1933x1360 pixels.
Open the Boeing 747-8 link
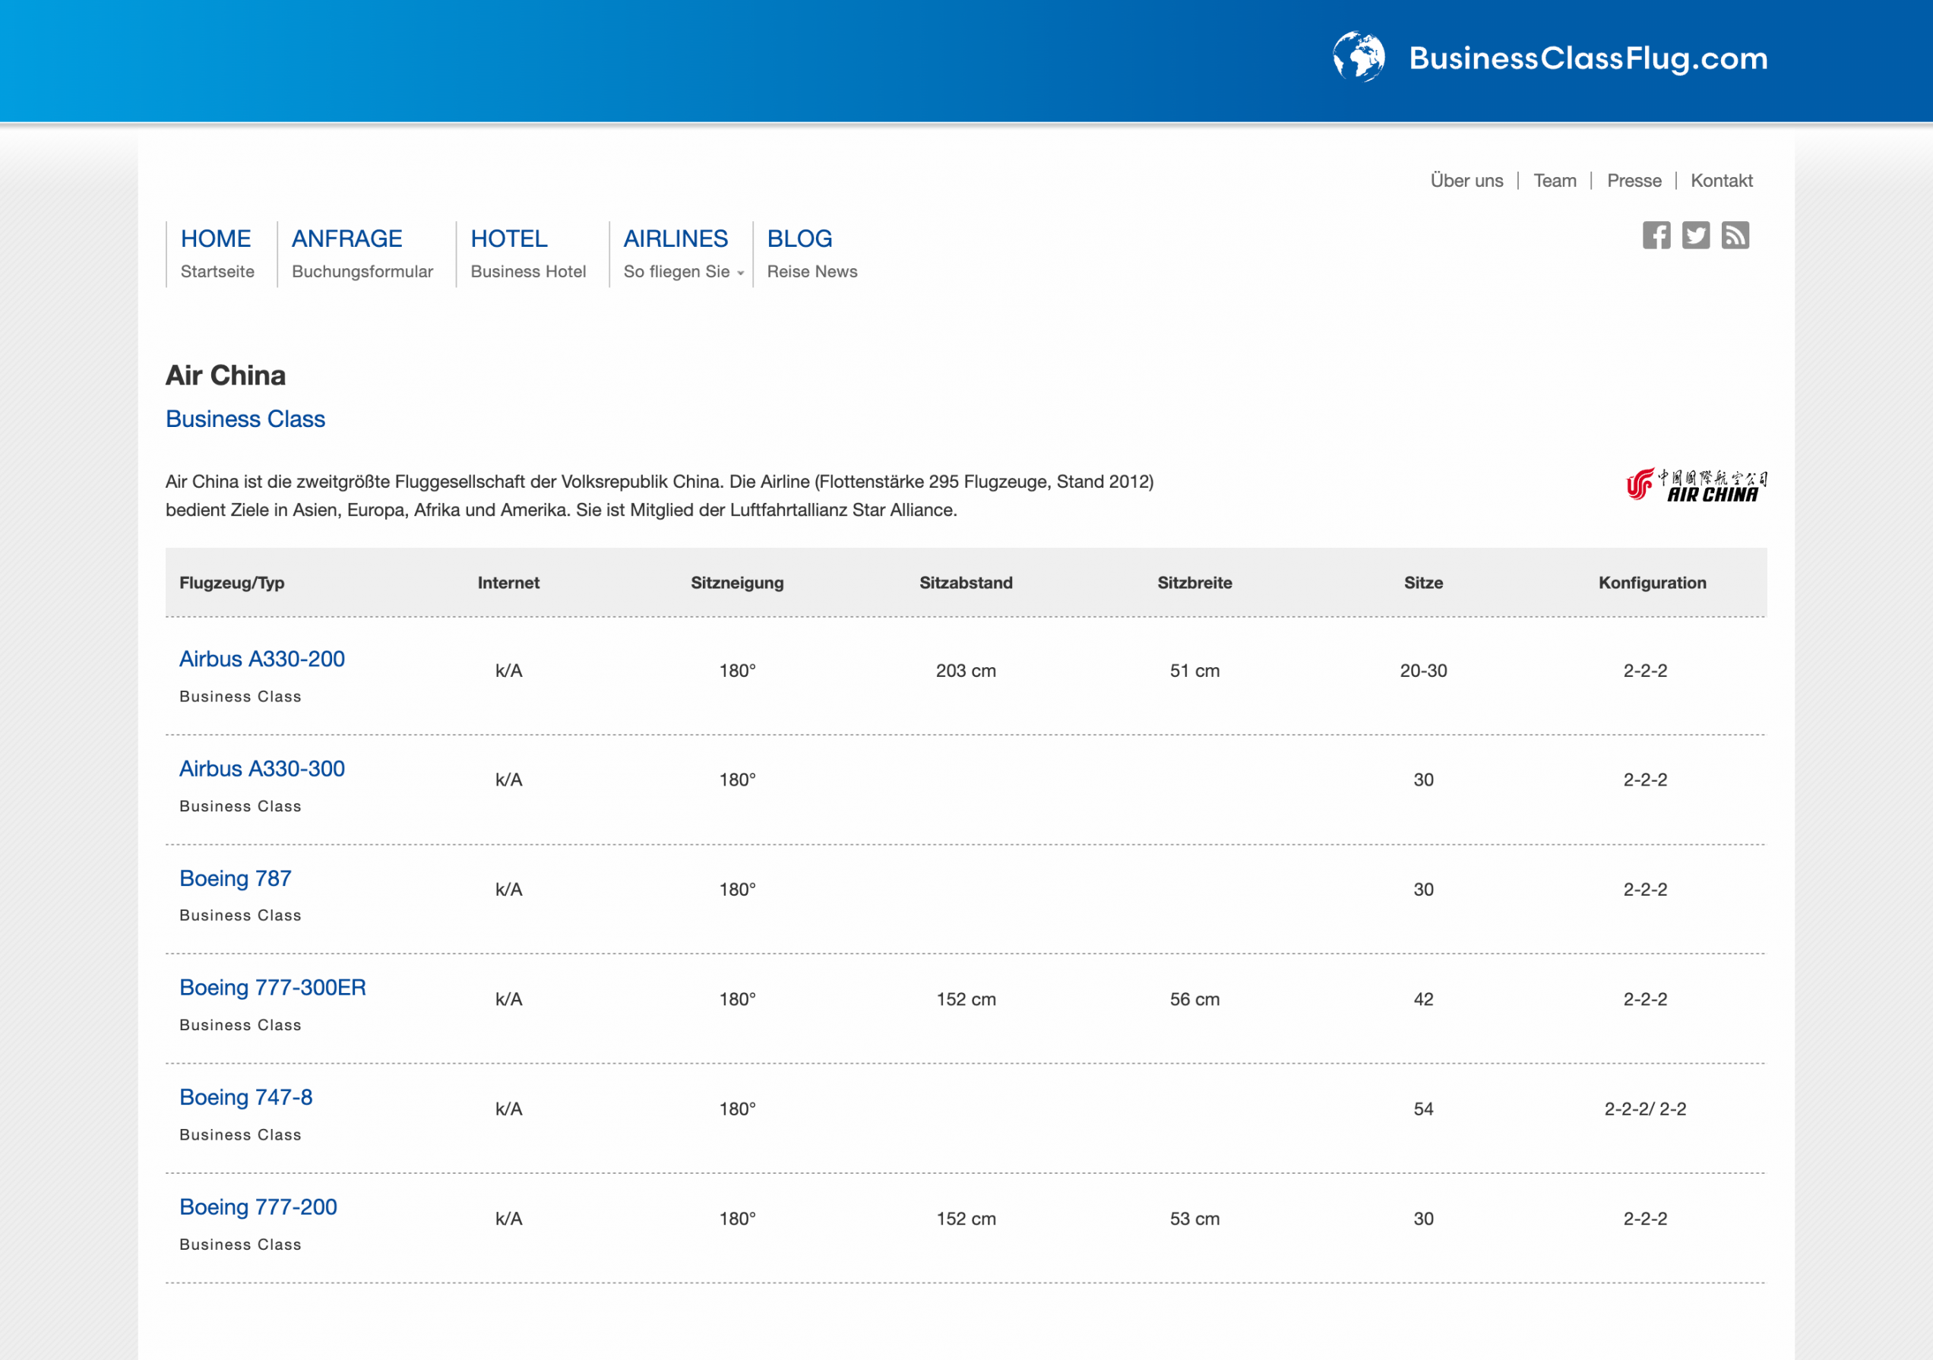pyautogui.click(x=246, y=1097)
